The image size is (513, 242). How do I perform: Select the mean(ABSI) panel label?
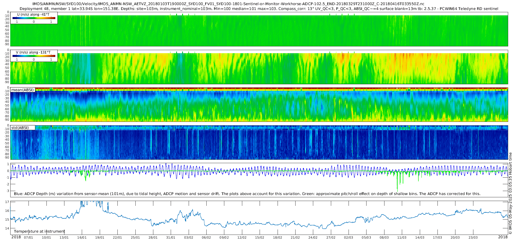coord(23,90)
